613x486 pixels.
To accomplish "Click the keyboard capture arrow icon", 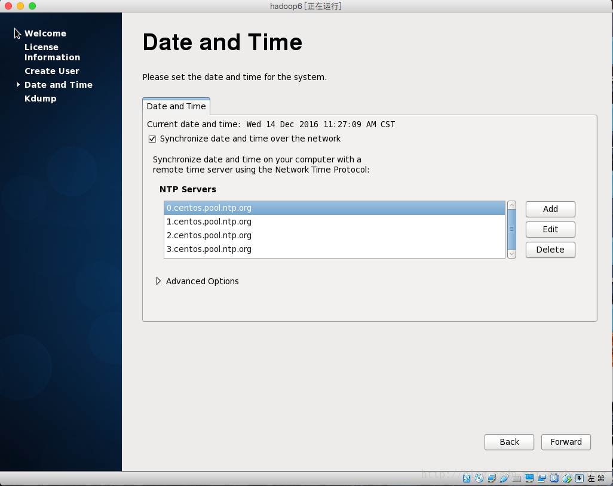I will 579,478.
